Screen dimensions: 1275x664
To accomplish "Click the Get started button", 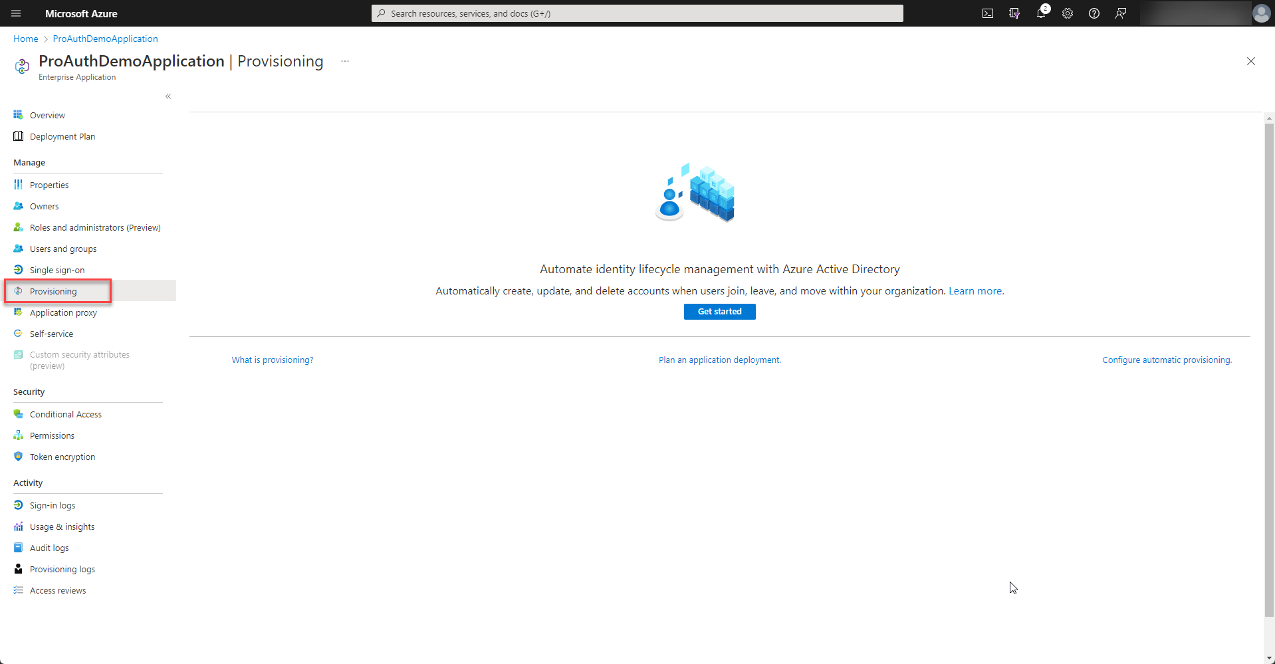I will (x=719, y=311).
